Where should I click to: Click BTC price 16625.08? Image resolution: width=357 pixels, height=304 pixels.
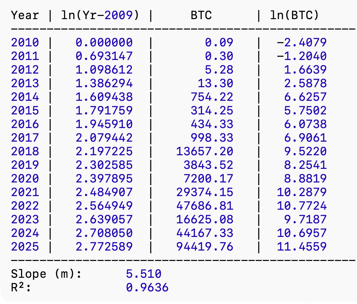tap(205, 219)
